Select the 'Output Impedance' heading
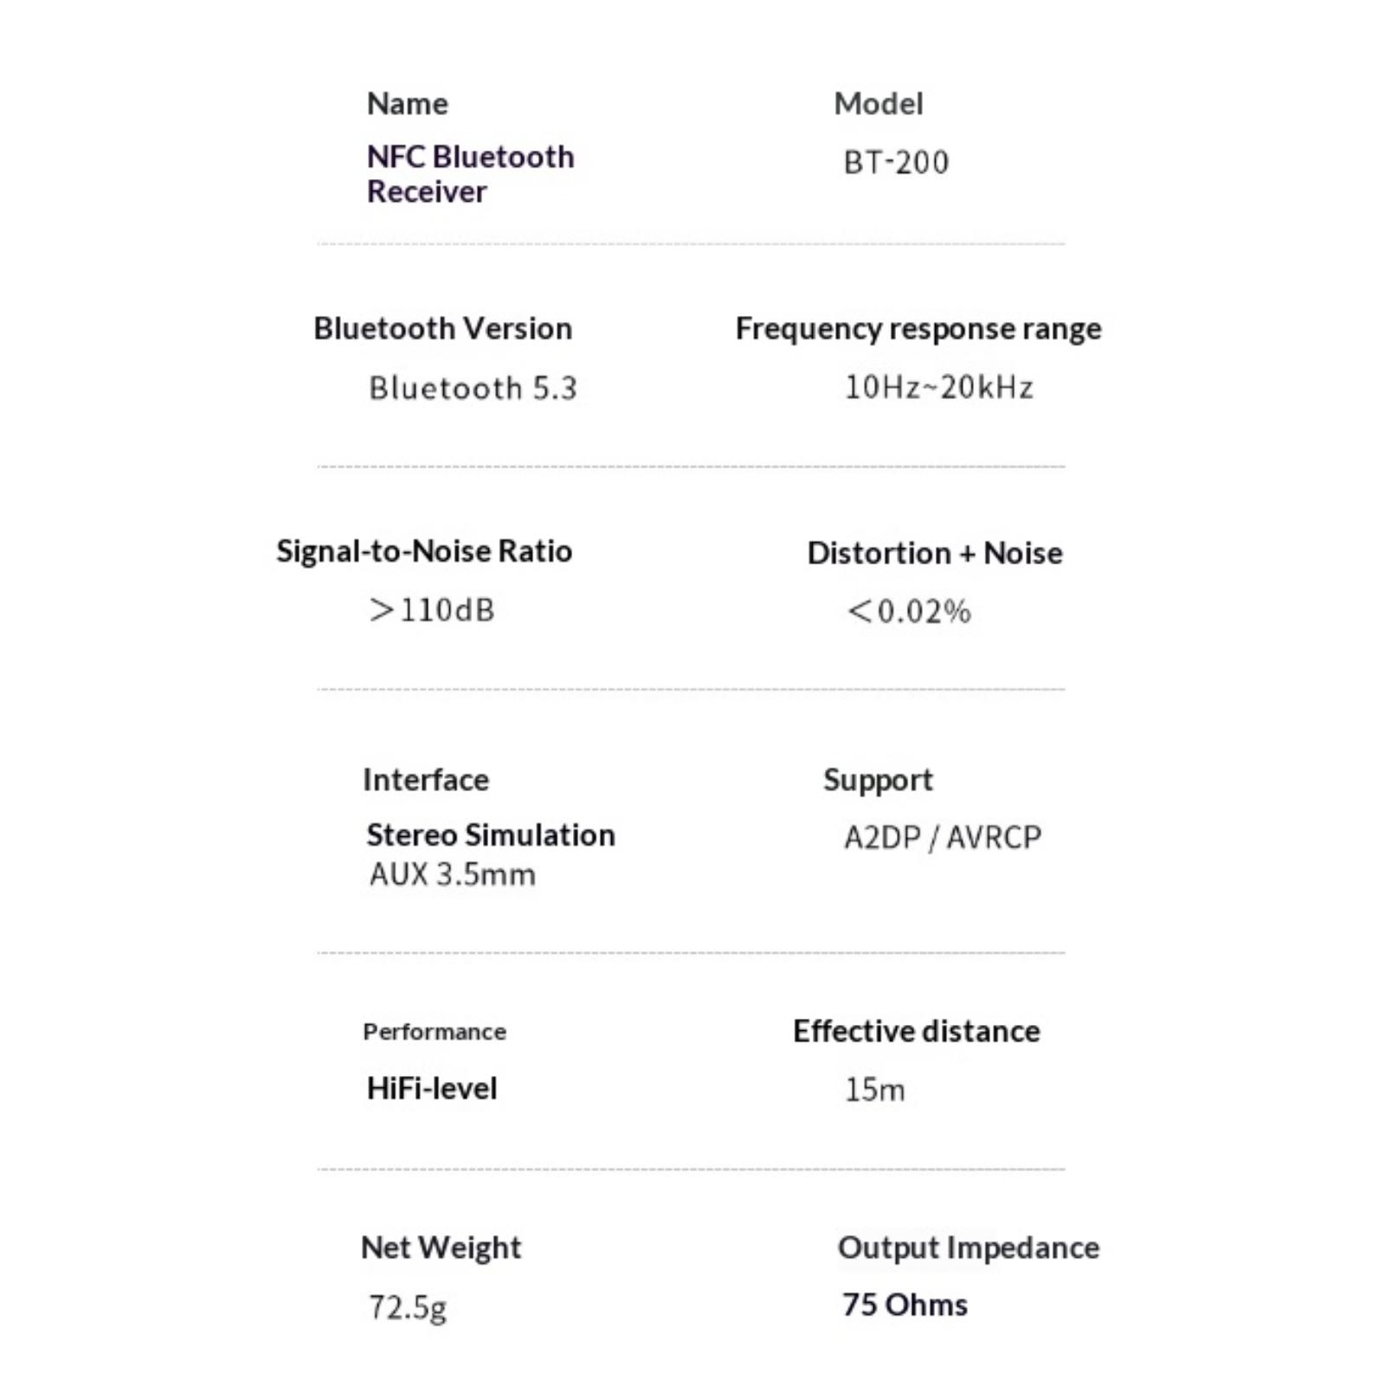 [969, 1247]
